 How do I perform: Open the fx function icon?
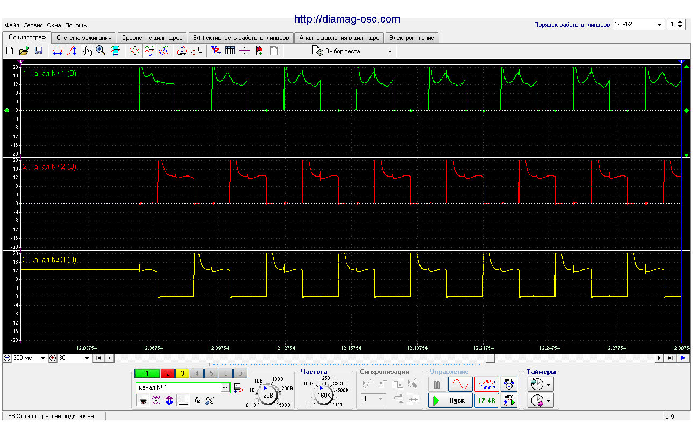click(197, 400)
